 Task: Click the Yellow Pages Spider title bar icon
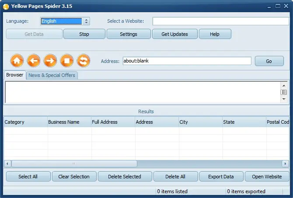coord(6,7)
